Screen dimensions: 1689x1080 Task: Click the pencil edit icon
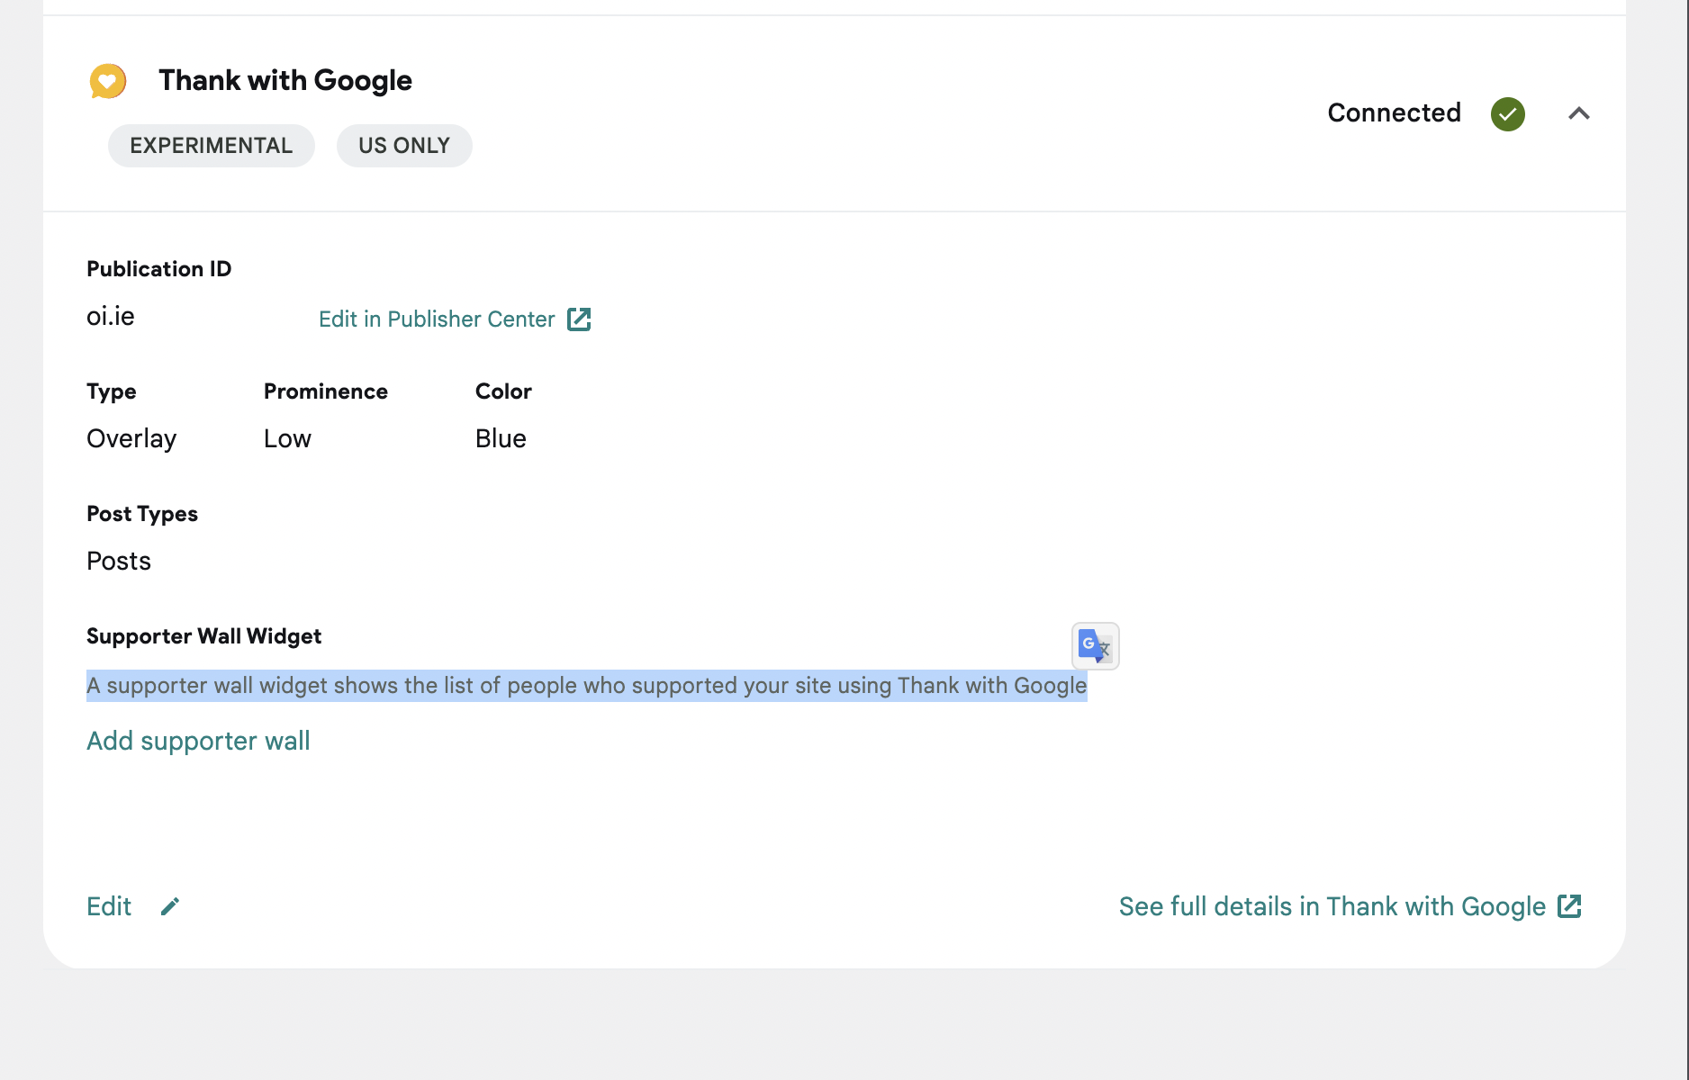click(170, 906)
